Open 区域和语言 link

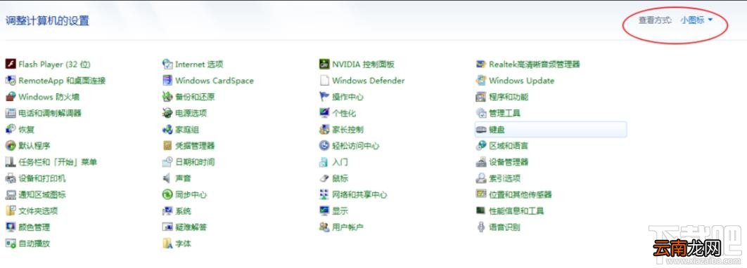tap(509, 145)
